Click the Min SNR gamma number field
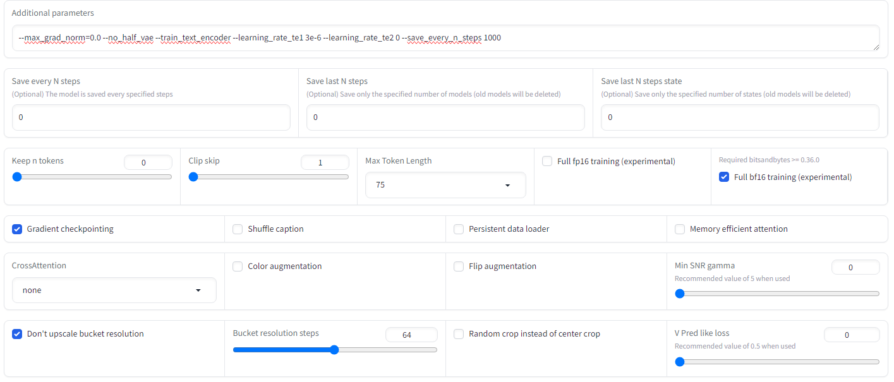 (855, 267)
